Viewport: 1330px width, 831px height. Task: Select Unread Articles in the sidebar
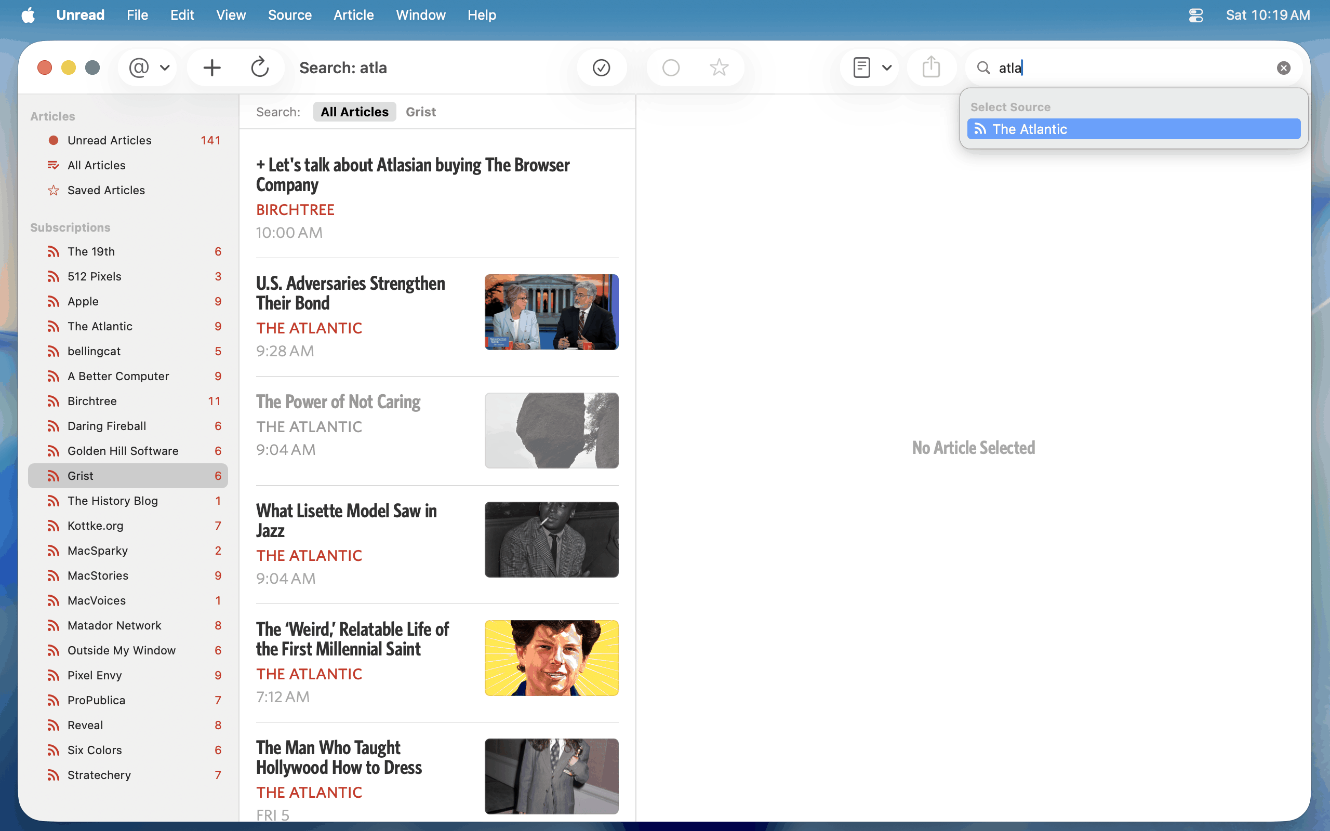pos(110,140)
